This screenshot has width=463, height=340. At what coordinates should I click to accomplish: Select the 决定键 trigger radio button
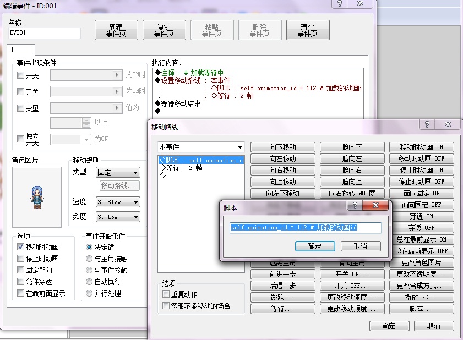pos(89,247)
